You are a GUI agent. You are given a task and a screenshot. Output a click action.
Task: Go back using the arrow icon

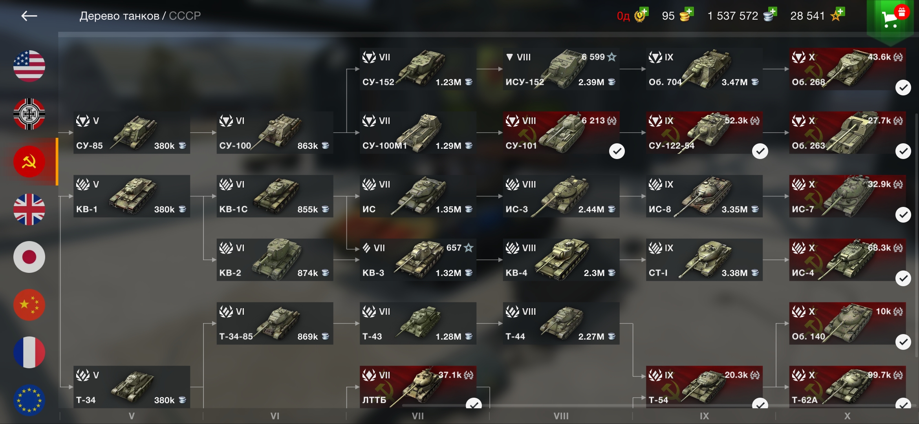[x=29, y=16]
